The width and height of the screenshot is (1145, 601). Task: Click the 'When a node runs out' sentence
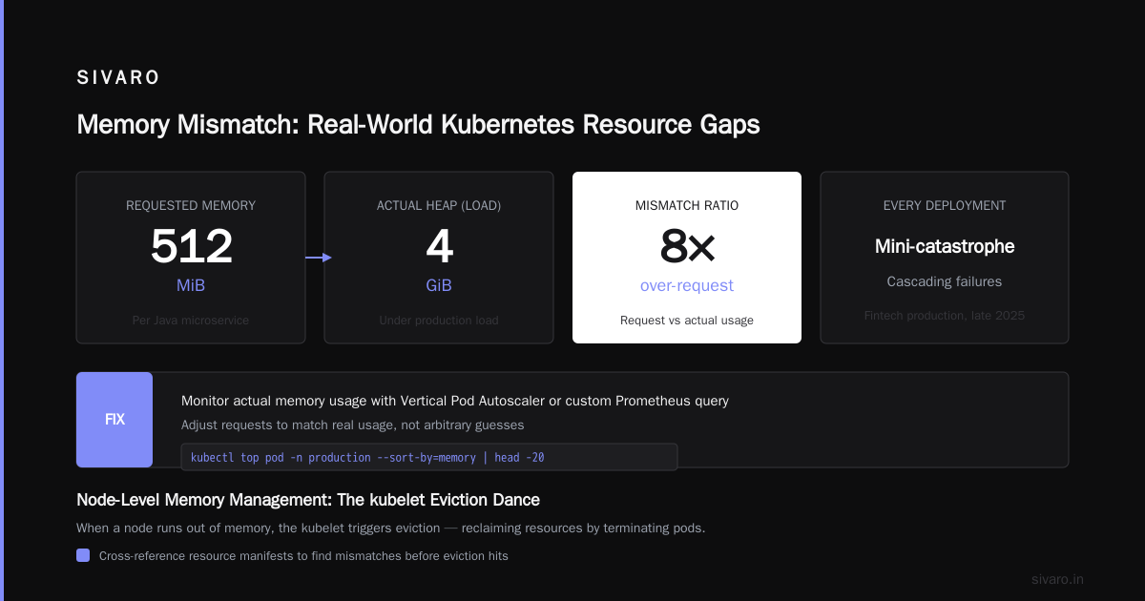pos(390,528)
